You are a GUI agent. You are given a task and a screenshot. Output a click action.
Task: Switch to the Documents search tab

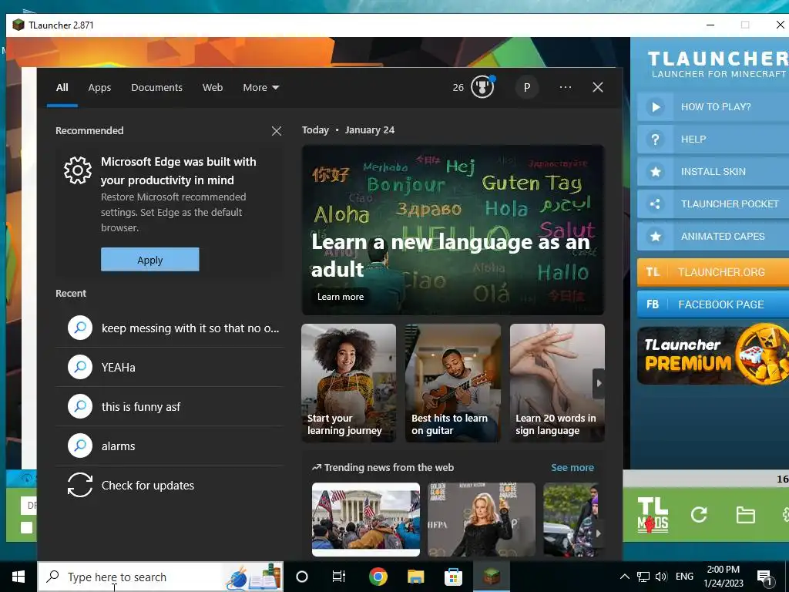tap(156, 88)
